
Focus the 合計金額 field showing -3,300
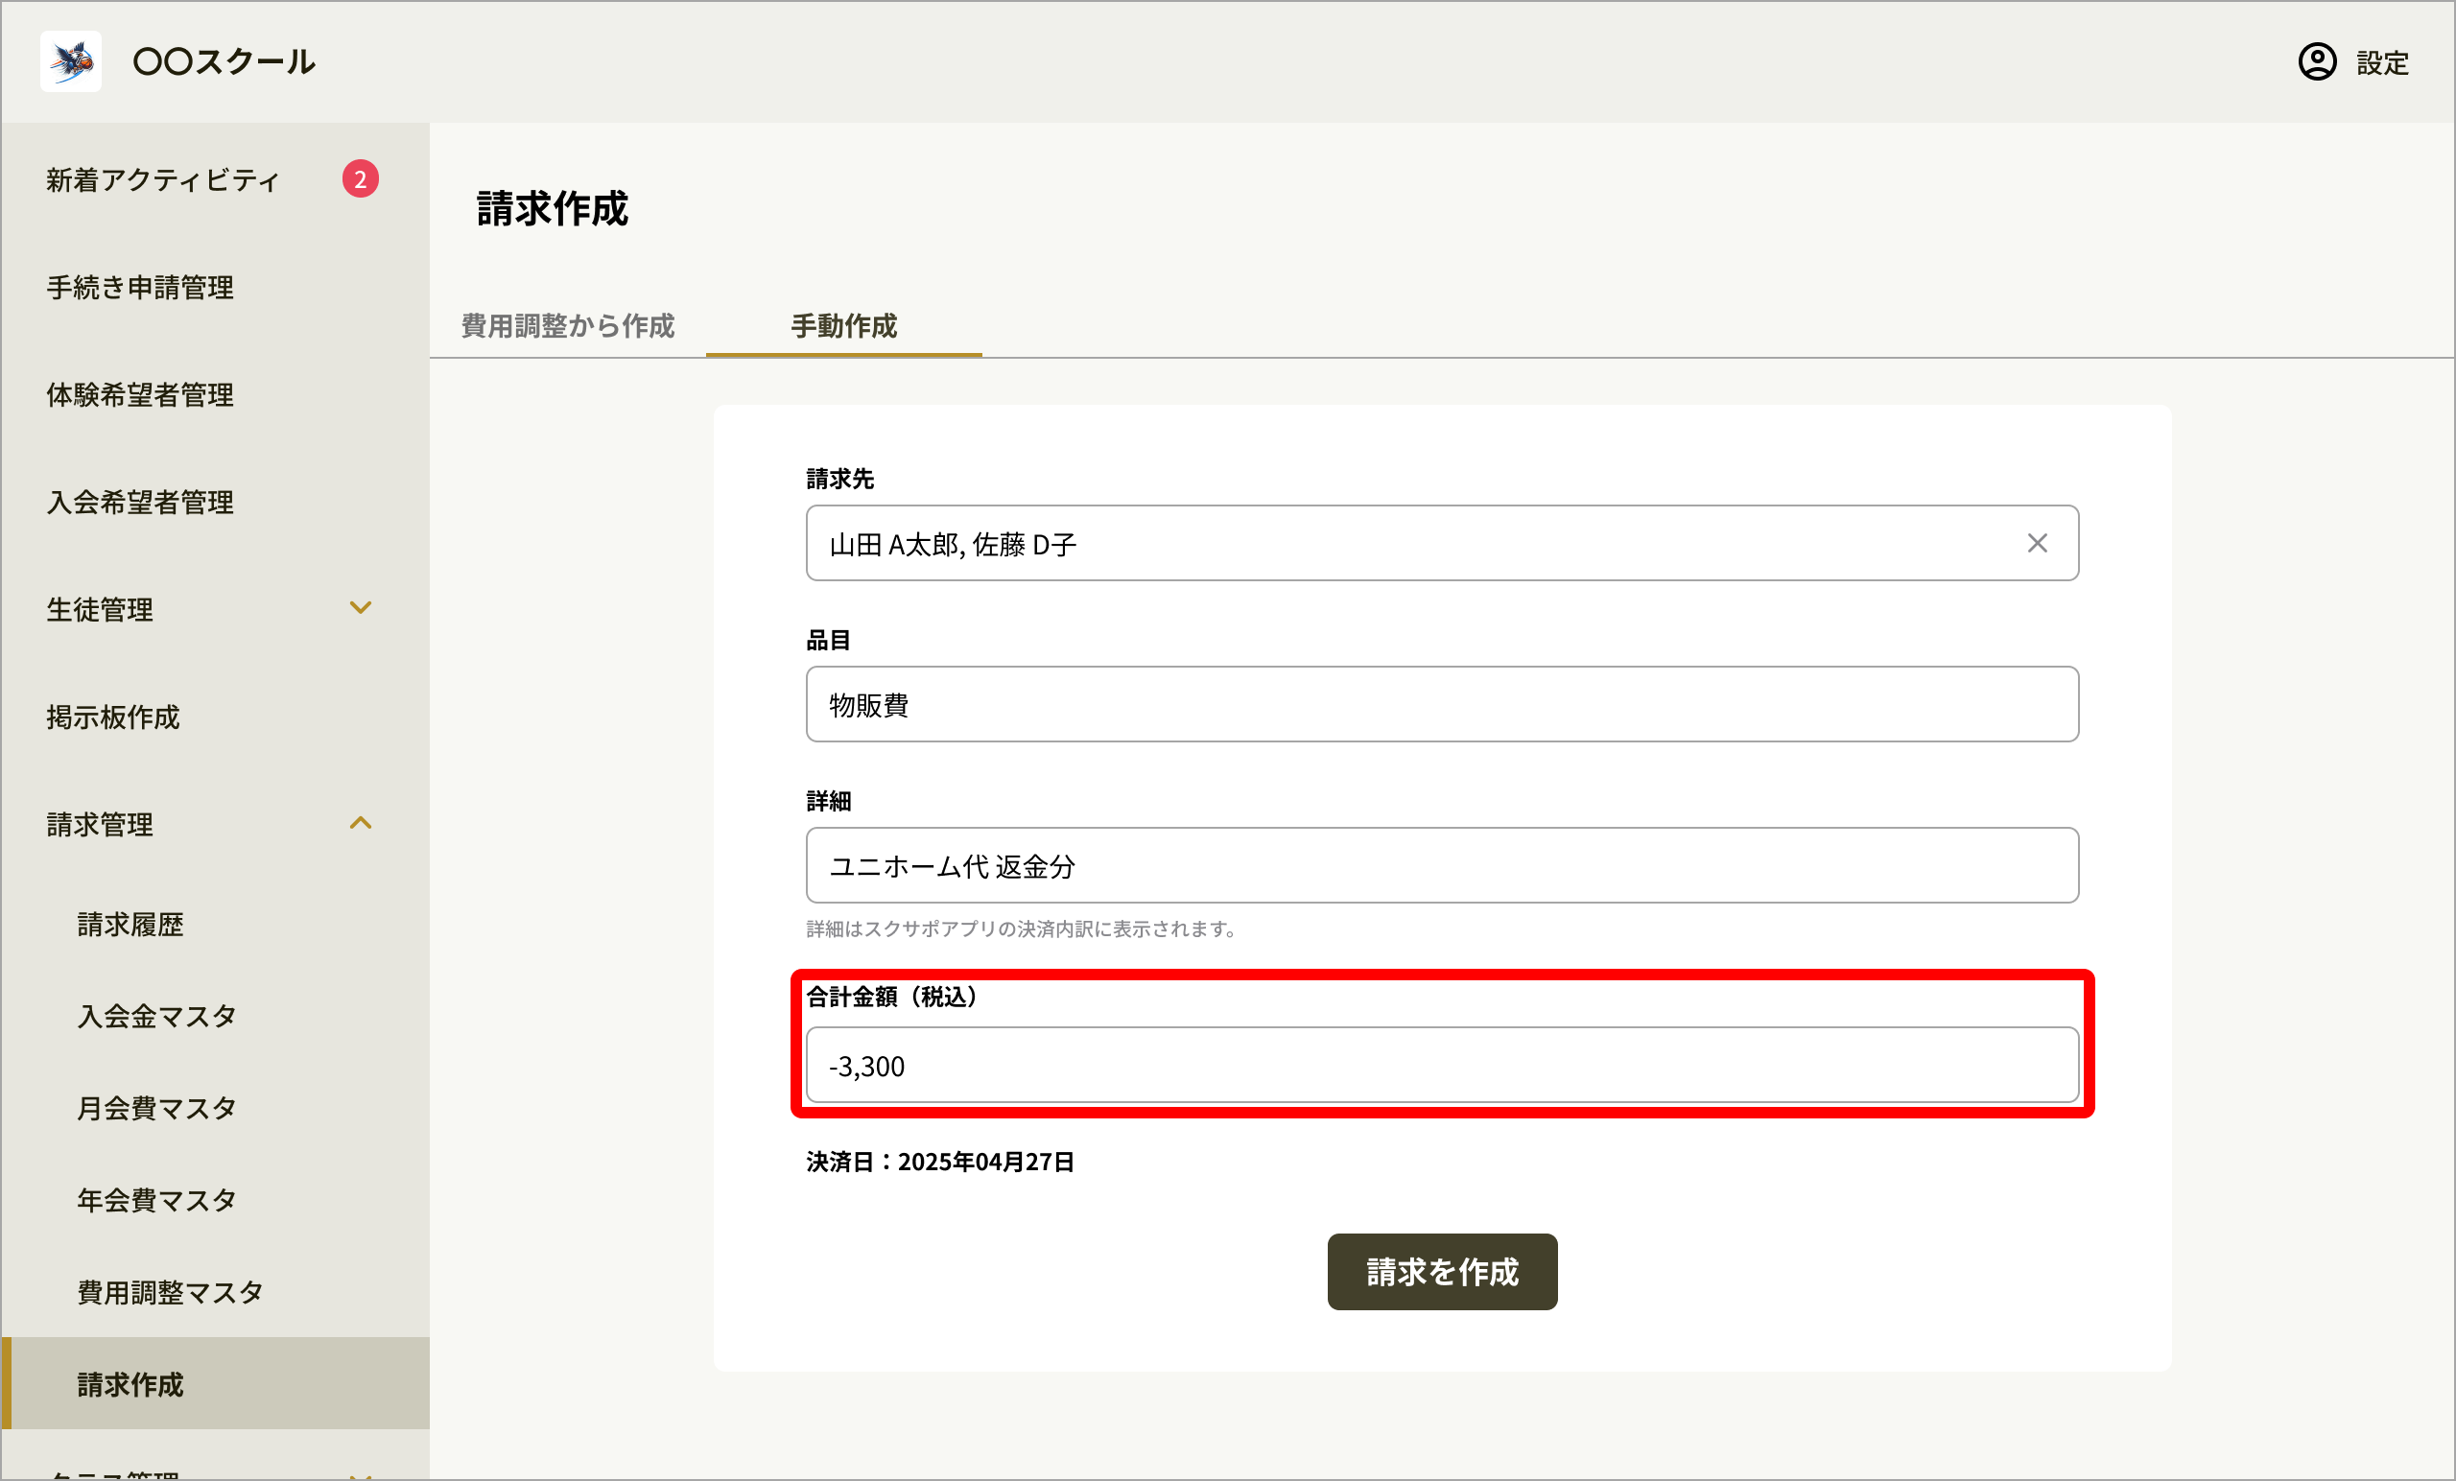tap(1441, 1066)
